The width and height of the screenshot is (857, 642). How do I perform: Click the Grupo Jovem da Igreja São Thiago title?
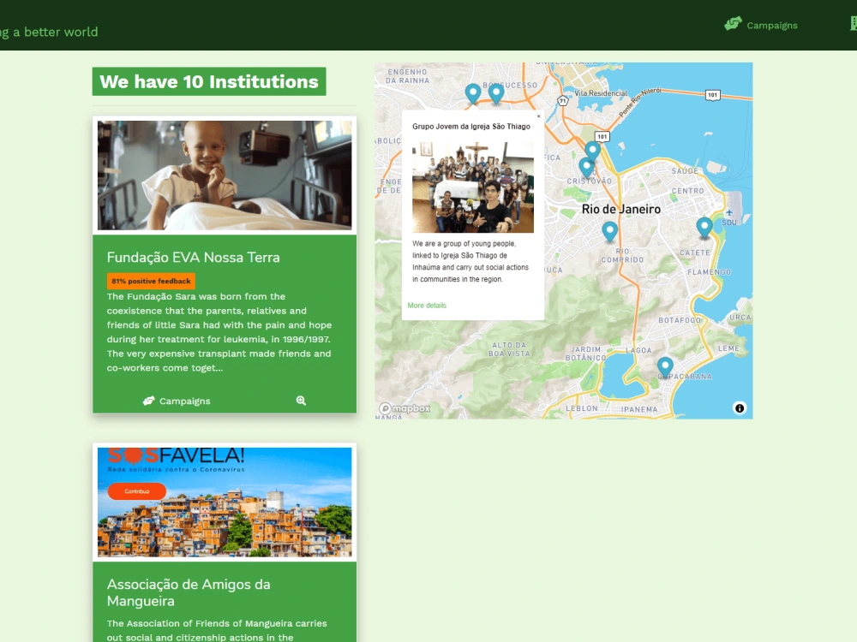pos(471,126)
